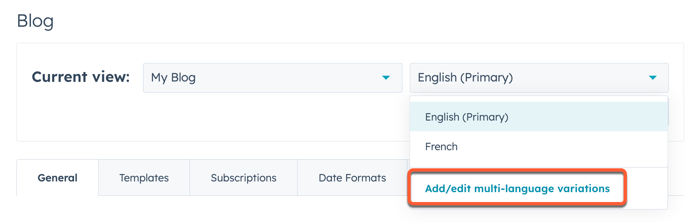This screenshot has height=223, width=689.
Task: Go to the Subscriptions tab
Action: coord(243,178)
